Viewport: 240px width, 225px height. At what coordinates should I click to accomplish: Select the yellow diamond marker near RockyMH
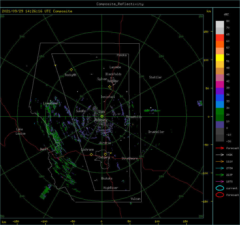click(x=71, y=70)
